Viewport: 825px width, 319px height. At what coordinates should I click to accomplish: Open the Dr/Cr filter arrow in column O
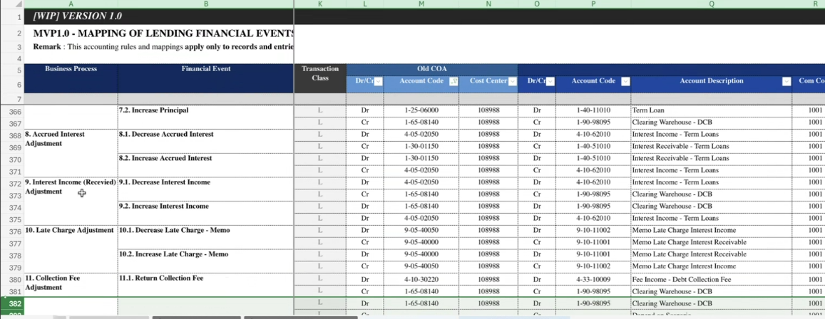point(550,82)
